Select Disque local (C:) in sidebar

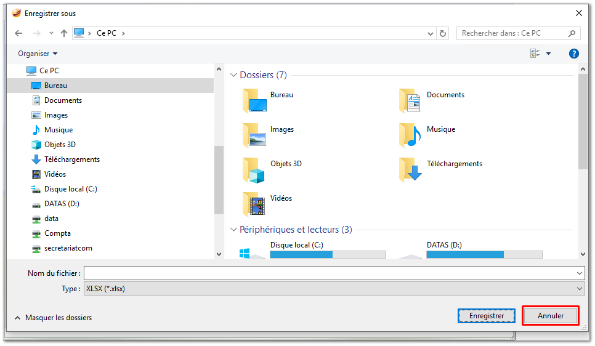click(70, 189)
